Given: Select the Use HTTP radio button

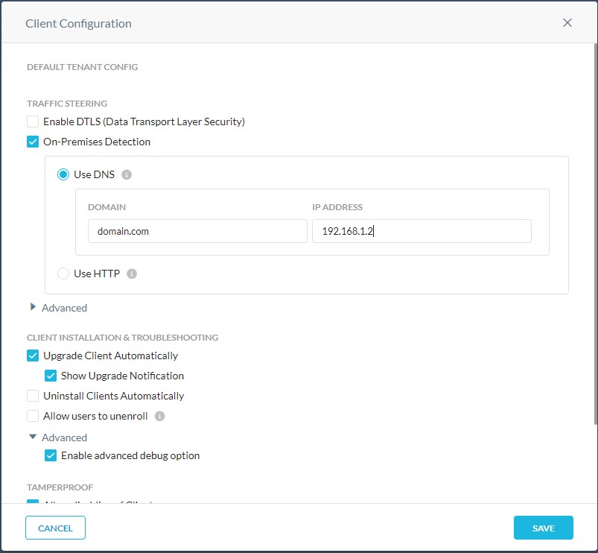Looking at the screenshot, I should click(63, 274).
